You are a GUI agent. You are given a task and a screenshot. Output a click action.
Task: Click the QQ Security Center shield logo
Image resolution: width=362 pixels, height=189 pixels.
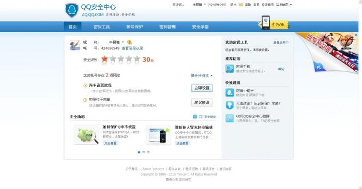click(x=71, y=10)
